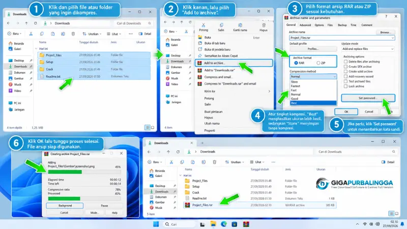407x229 pixels.
Task: Click the Delete trash icon in upper Downloads toolbar
Action: click(x=73, y=34)
